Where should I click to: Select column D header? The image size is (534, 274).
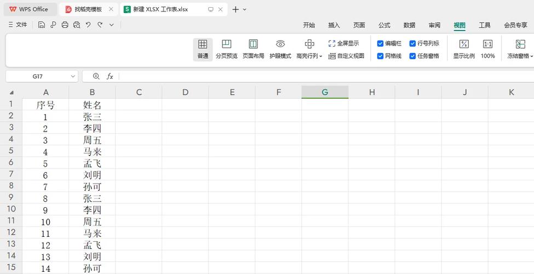pyautogui.click(x=185, y=92)
